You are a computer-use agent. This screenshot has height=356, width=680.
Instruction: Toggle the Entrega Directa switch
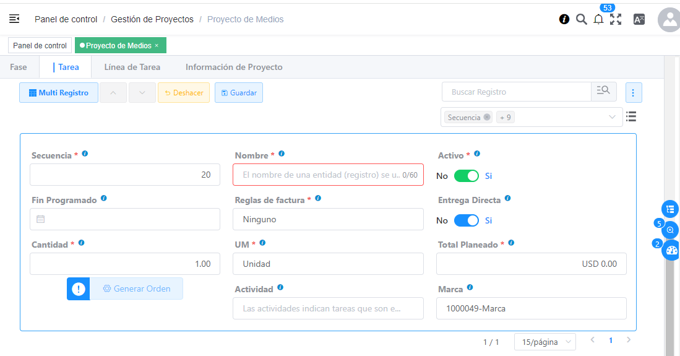(x=467, y=220)
